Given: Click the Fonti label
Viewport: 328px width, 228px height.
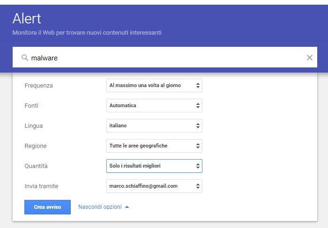Looking at the screenshot, I should (31, 105).
